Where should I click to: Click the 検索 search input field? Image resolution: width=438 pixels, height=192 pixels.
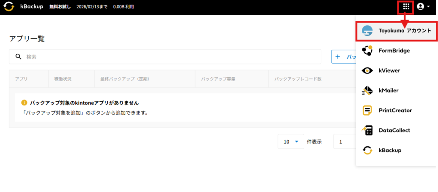coord(171,57)
